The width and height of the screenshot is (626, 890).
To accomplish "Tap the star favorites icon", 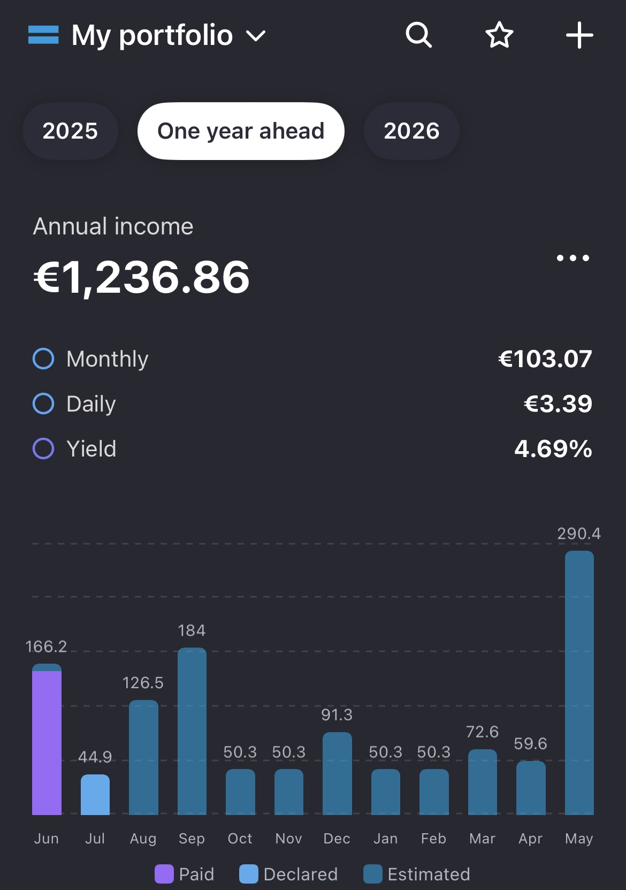I will (499, 35).
